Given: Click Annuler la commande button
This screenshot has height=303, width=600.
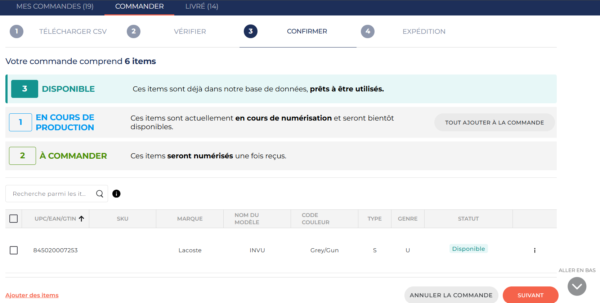Looking at the screenshot, I should tap(451, 295).
